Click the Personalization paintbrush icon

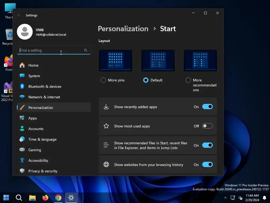click(x=22, y=107)
